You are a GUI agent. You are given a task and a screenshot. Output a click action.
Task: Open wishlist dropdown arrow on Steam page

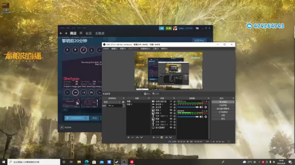point(88,118)
